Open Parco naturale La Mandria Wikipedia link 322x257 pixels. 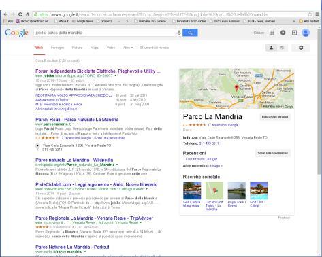coord(74,160)
